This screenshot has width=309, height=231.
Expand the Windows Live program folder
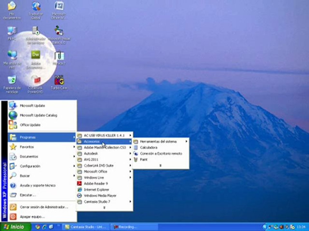104,177
